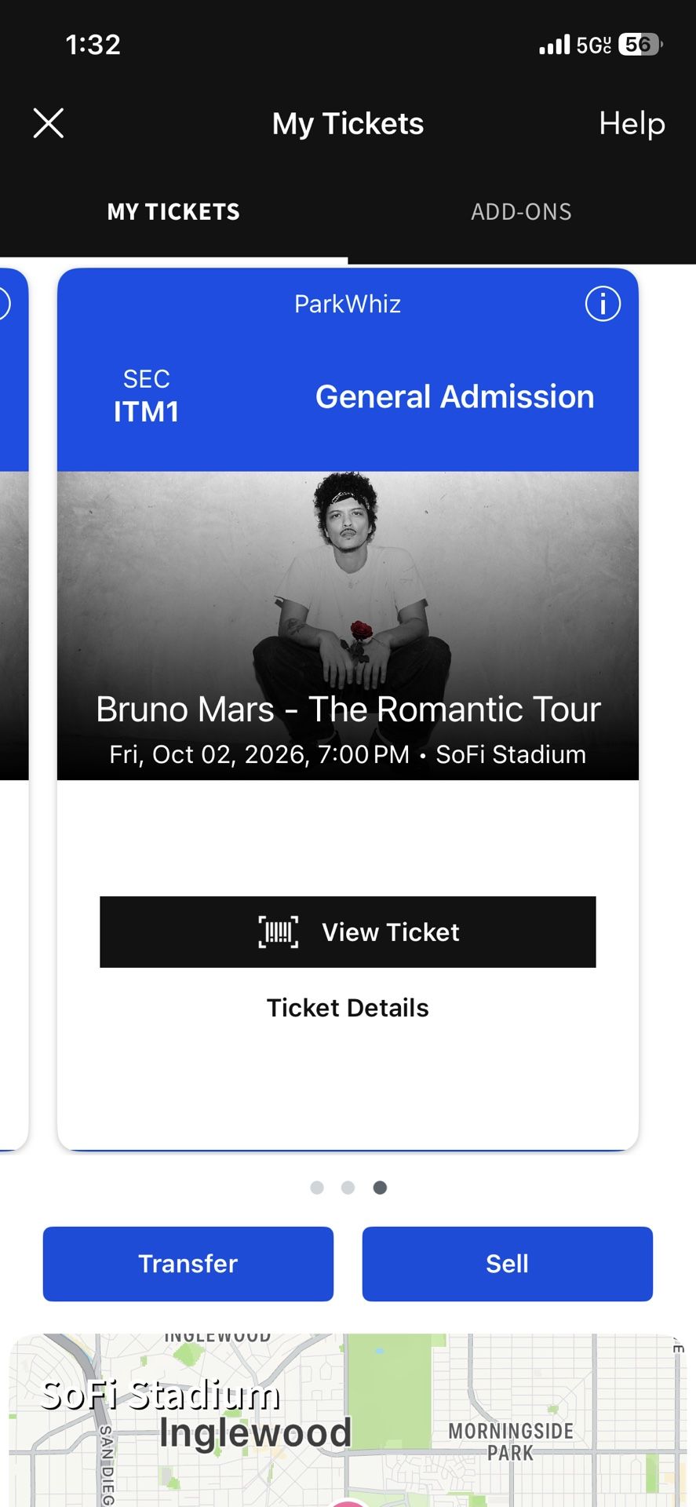Image resolution: width=696 pixels, height=1507 pixels.
Task: Close the My Tickets screen
Action: tap(49, 123)
